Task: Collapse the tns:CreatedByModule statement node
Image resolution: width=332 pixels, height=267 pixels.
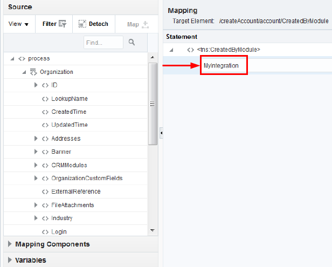Action: (x=171, y=50)
